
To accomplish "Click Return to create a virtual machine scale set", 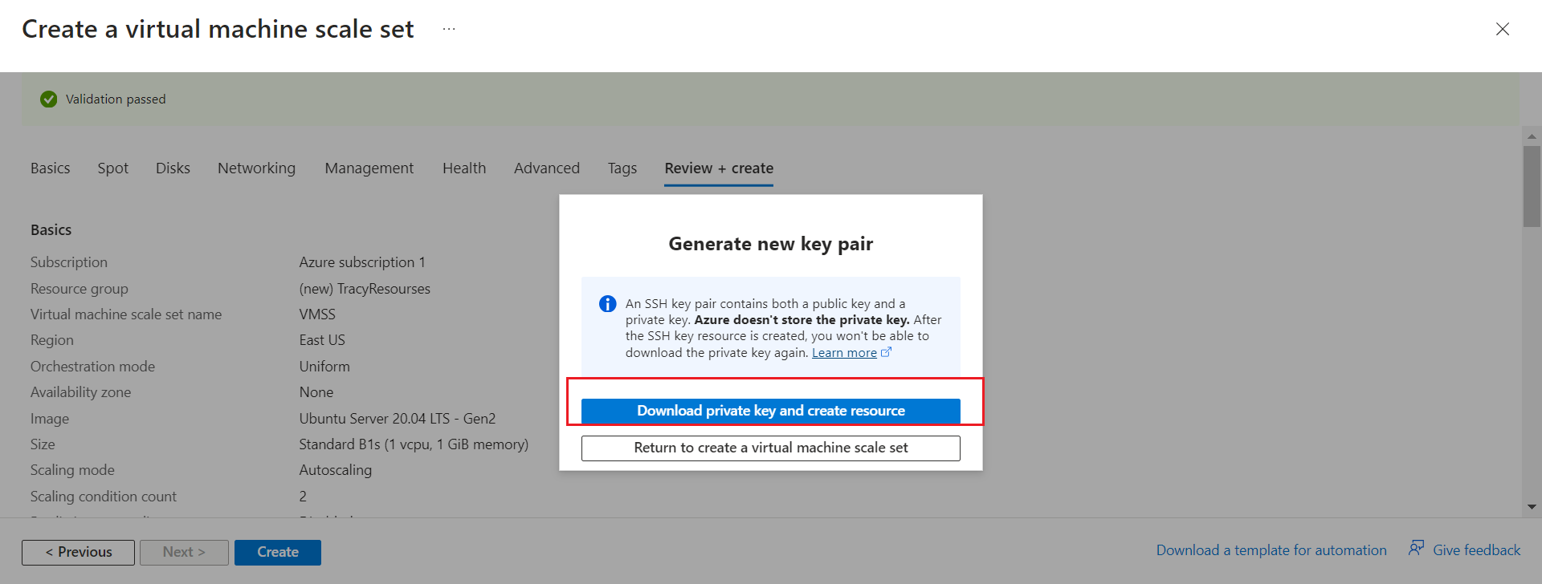I will pos(771,448).
